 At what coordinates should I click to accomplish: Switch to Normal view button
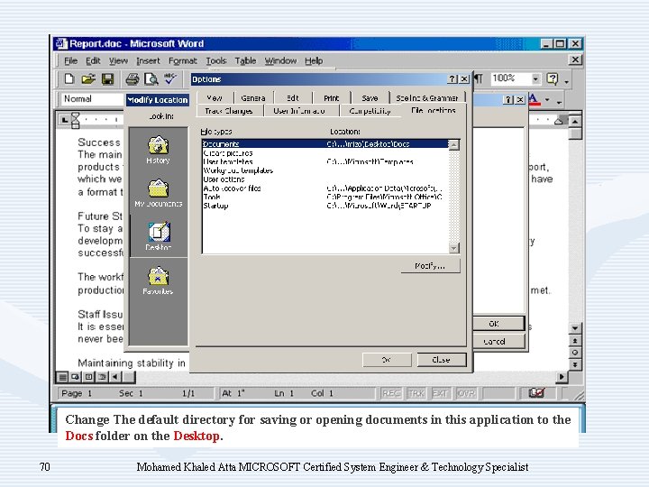click(62, 377)
